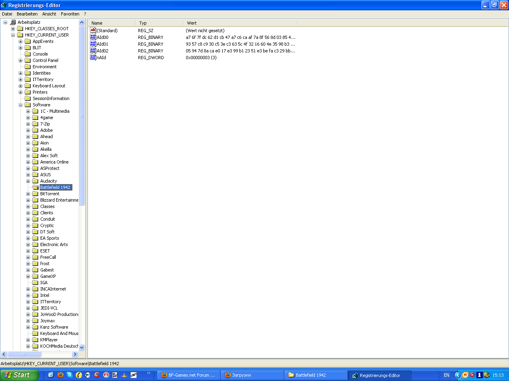Screen dimensions: 509x381
Task: Click the tree pane scroll-up arrow
Action: pyautogui.click(x=82, y=23)
